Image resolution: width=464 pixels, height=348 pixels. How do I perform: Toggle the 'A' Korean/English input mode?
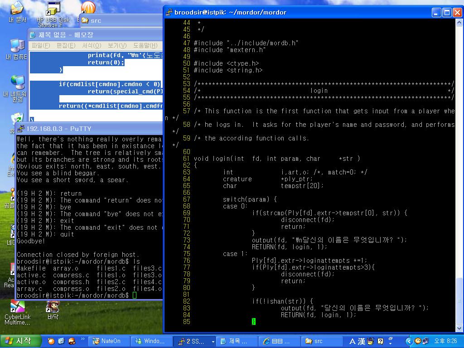[352, 341]
